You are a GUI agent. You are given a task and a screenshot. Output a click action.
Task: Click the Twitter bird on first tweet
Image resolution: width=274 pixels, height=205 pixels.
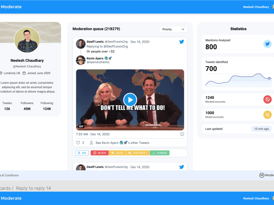pyautogui.click(x=182, y=42)
